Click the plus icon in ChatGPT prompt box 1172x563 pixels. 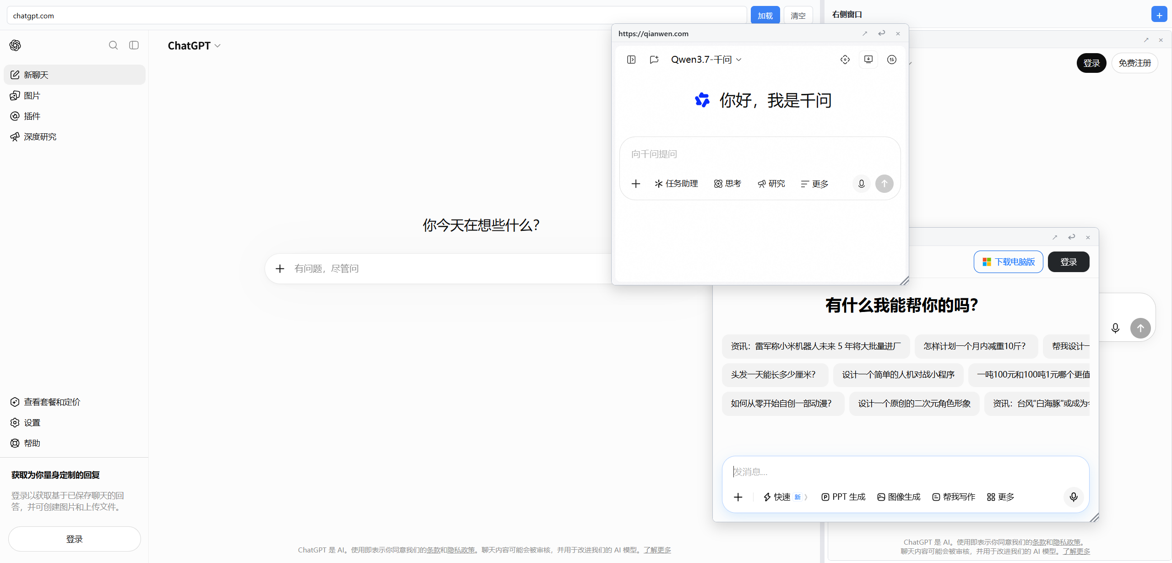[280, 268]
